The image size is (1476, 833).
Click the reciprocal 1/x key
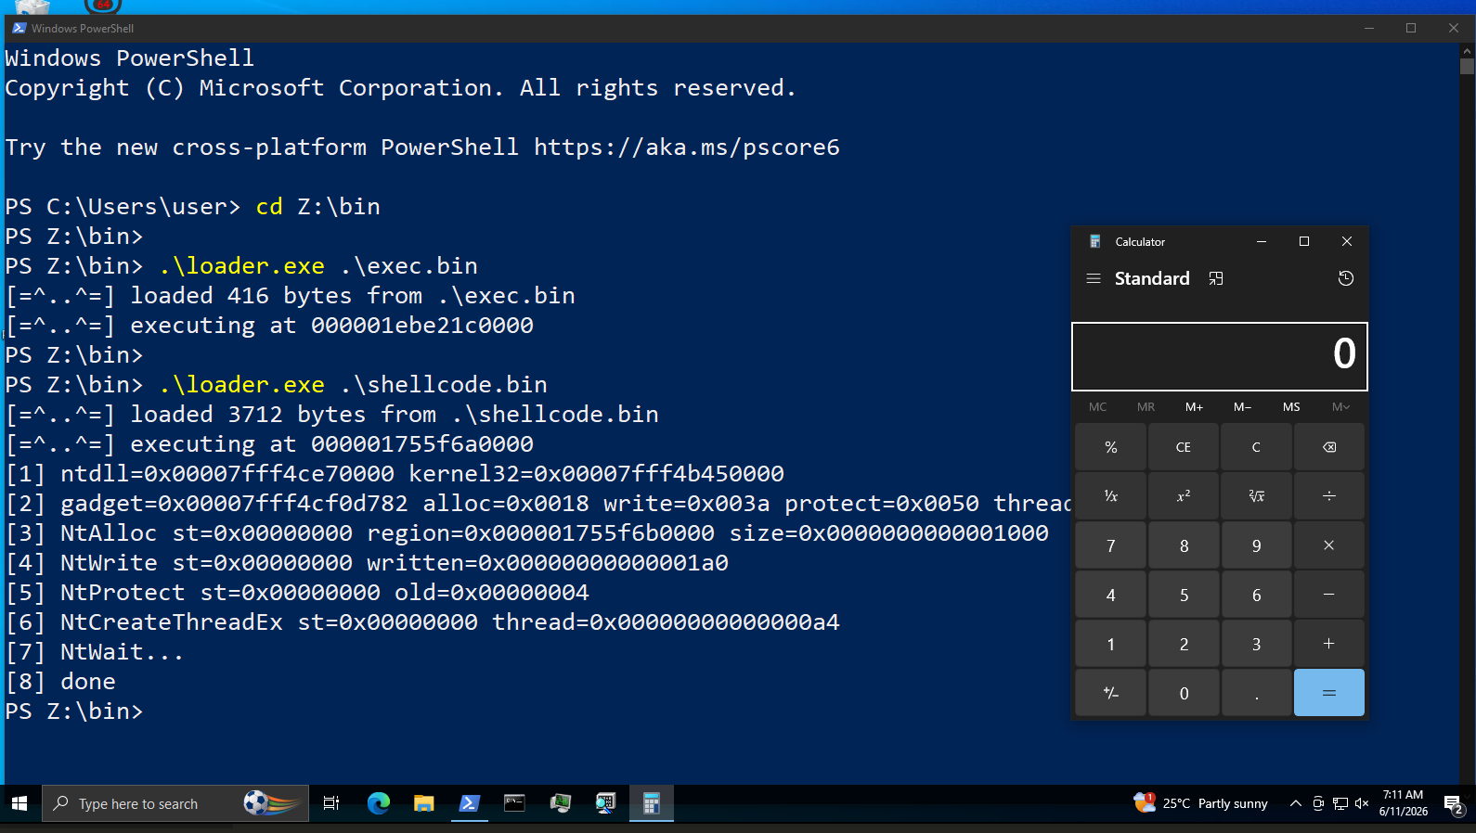point(1110,496)
